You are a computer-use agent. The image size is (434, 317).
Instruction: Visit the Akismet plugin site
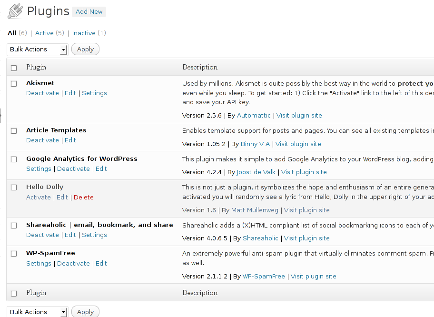299,116
